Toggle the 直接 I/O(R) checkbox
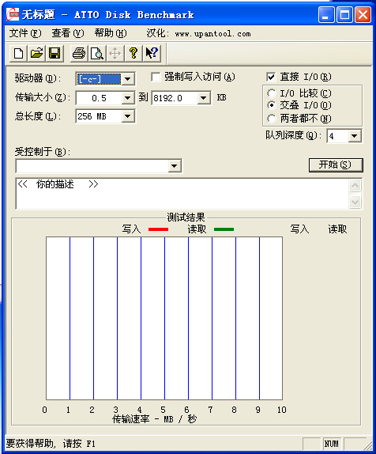The image size is (376, 454). [271, 77]
